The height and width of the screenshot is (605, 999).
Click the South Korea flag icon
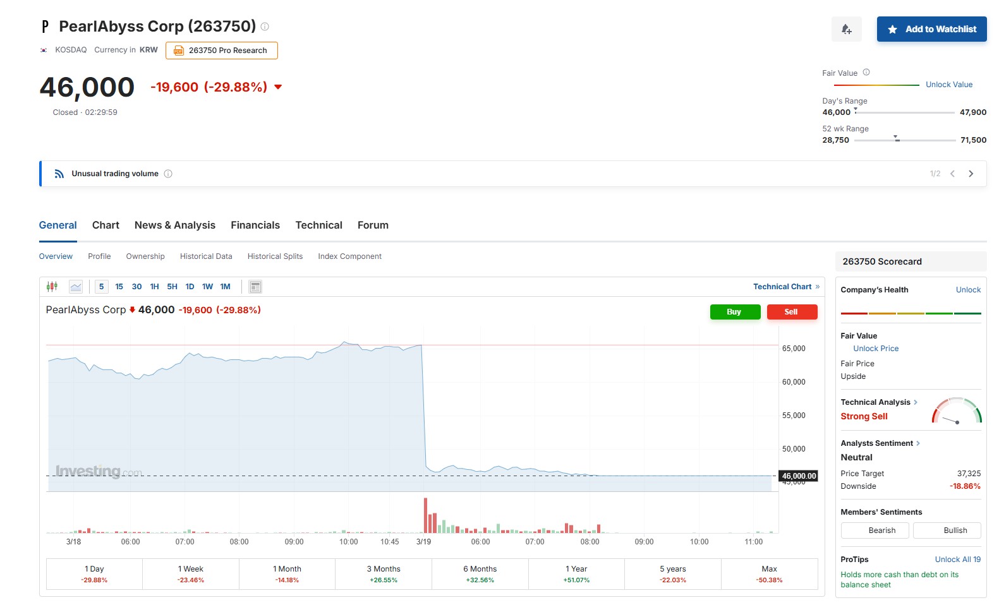coord(44,50)
